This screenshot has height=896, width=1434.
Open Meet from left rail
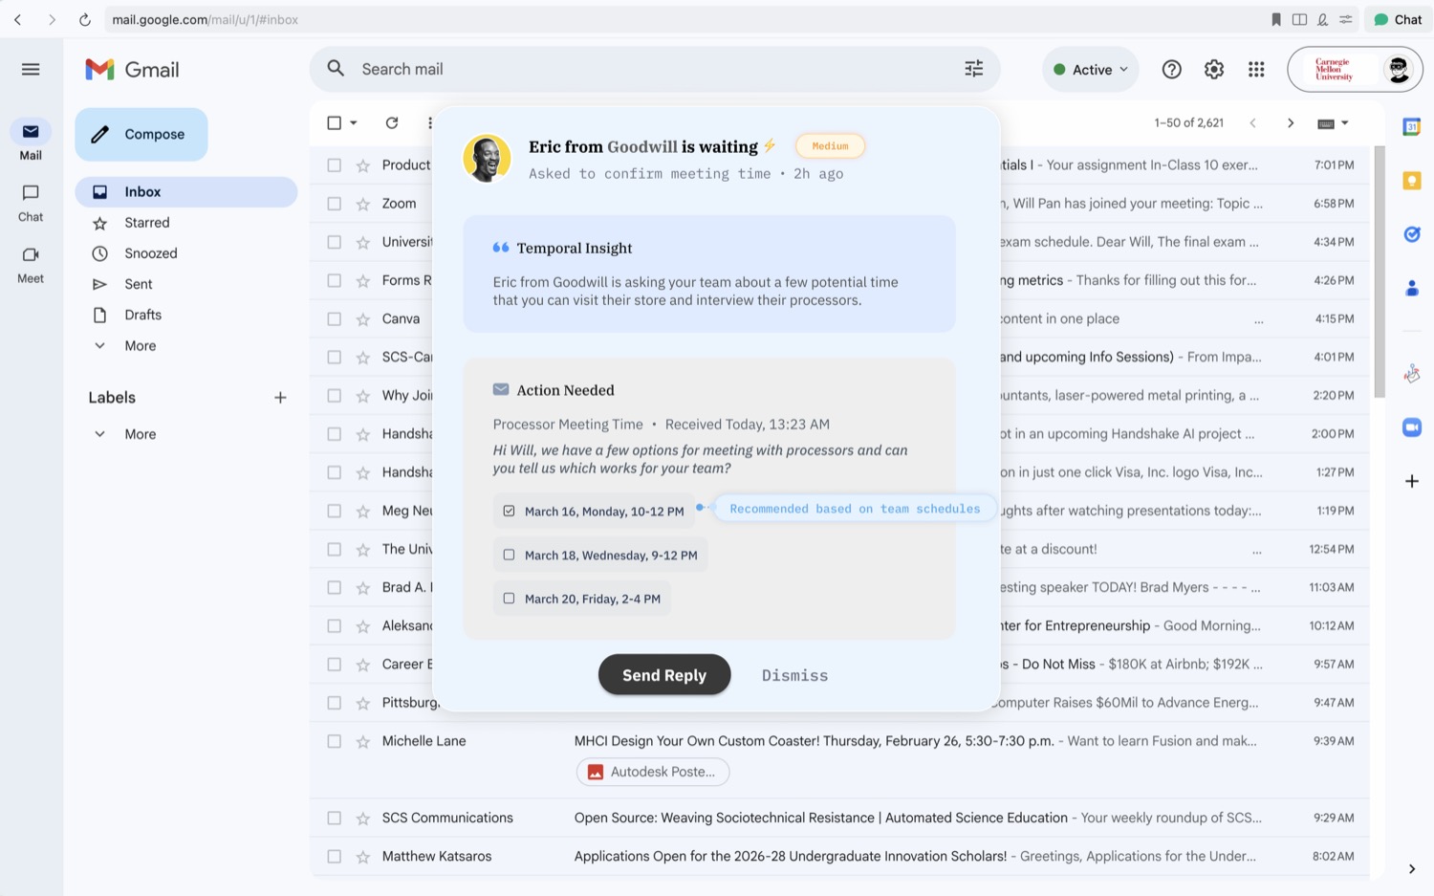click(x=31, y=264)
